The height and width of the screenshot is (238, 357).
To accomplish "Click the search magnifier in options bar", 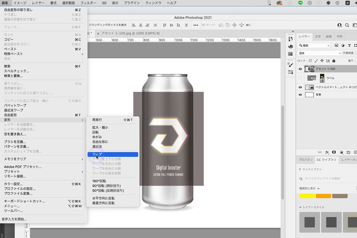I will (347, 25).
